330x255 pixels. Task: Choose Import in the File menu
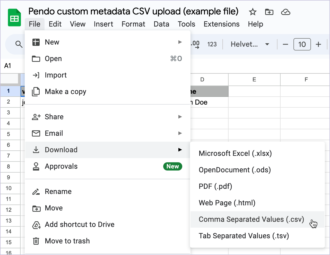pos(108,75)
